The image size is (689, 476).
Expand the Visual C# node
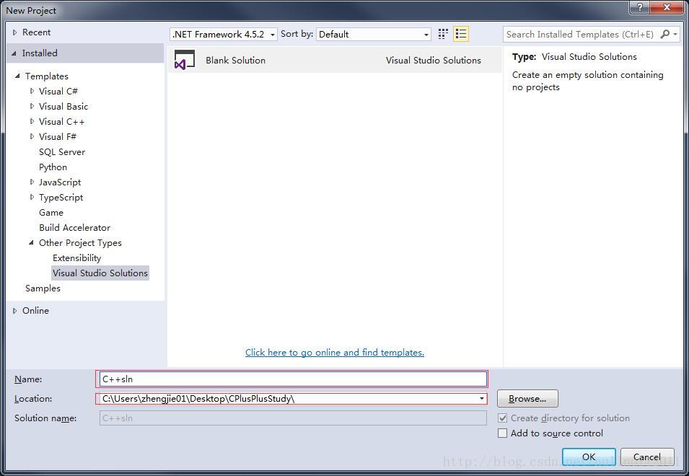[x=32, y=91]
